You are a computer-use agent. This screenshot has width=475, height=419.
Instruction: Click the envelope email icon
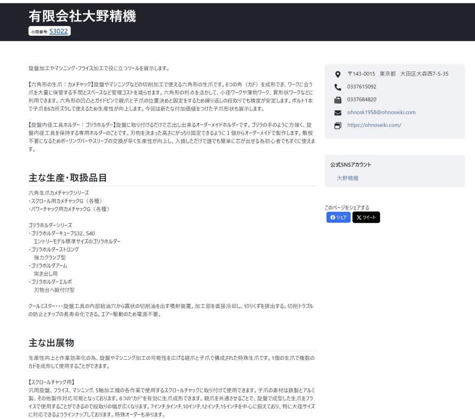click(x=338, y=113)
